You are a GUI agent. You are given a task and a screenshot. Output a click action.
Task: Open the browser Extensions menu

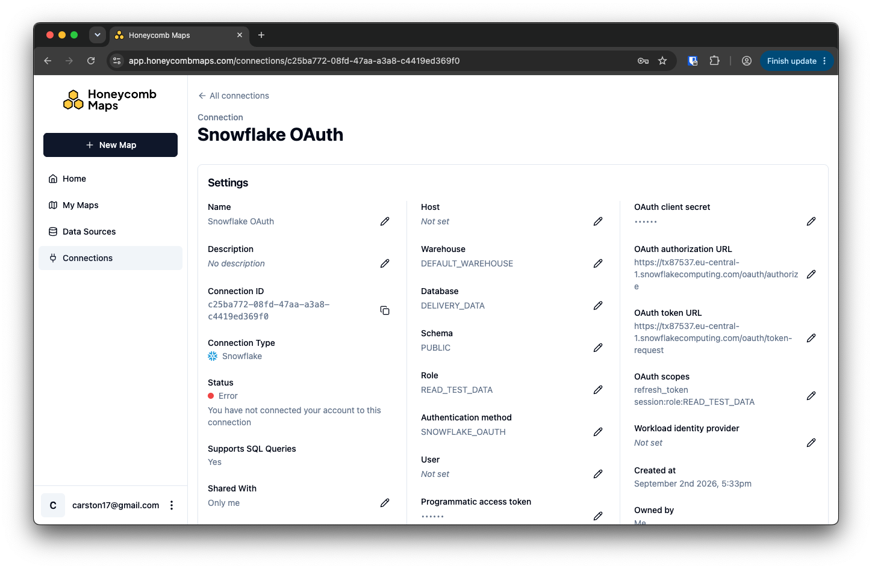click(x=715, y=61)
